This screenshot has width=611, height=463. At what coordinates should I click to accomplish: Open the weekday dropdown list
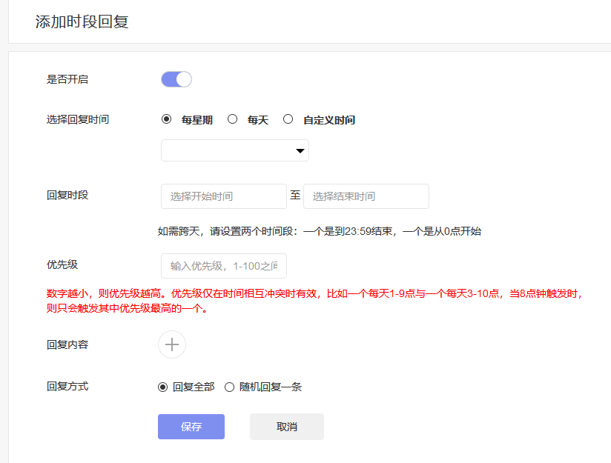tap(235, 150)
